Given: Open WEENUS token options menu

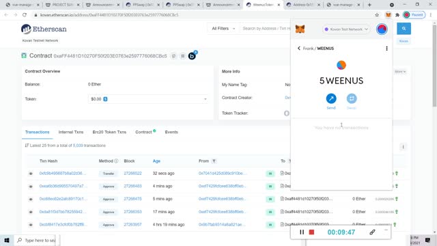Looking at the screenshot, I should tap(386, 49).
